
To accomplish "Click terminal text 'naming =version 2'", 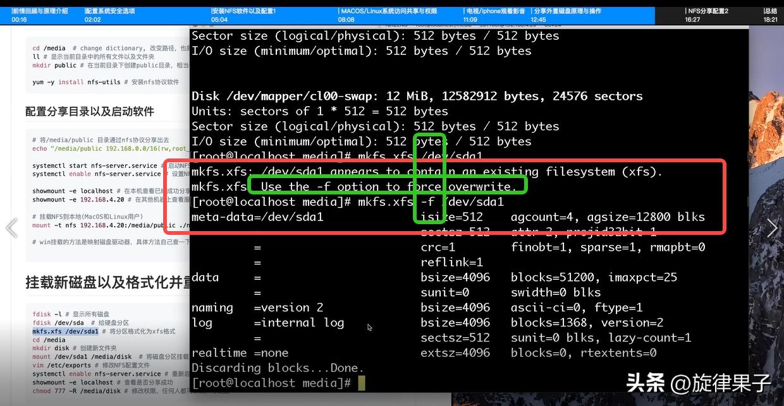I will [257, 307].
